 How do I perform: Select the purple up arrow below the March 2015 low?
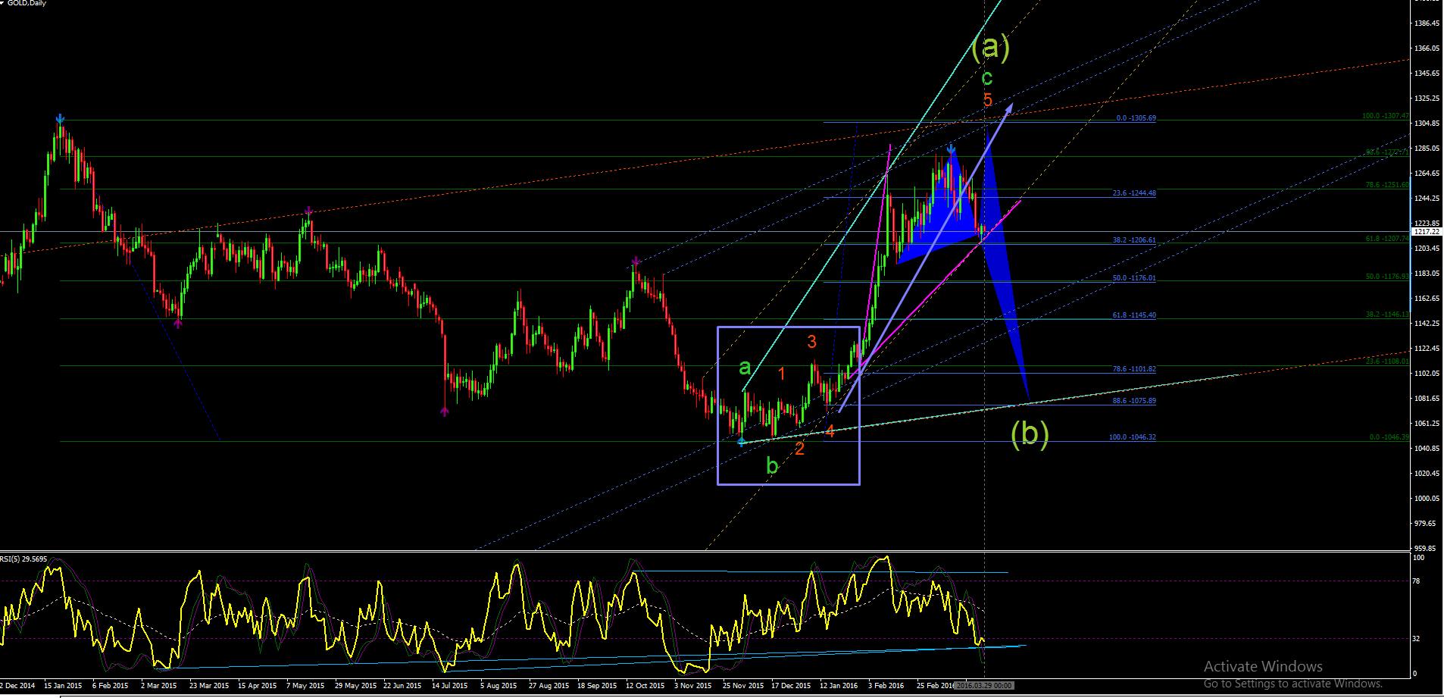(x=178, y=324)
